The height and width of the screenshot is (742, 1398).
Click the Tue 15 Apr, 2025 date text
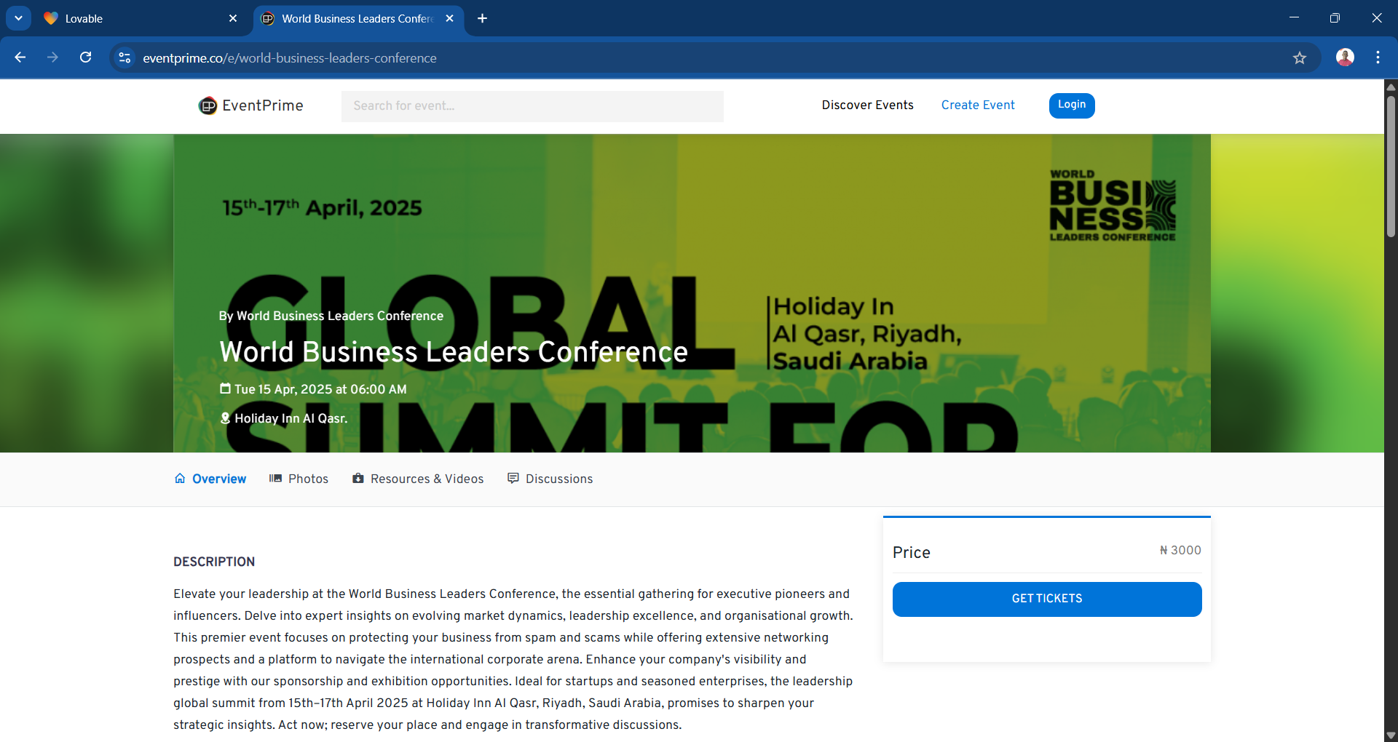320,389
